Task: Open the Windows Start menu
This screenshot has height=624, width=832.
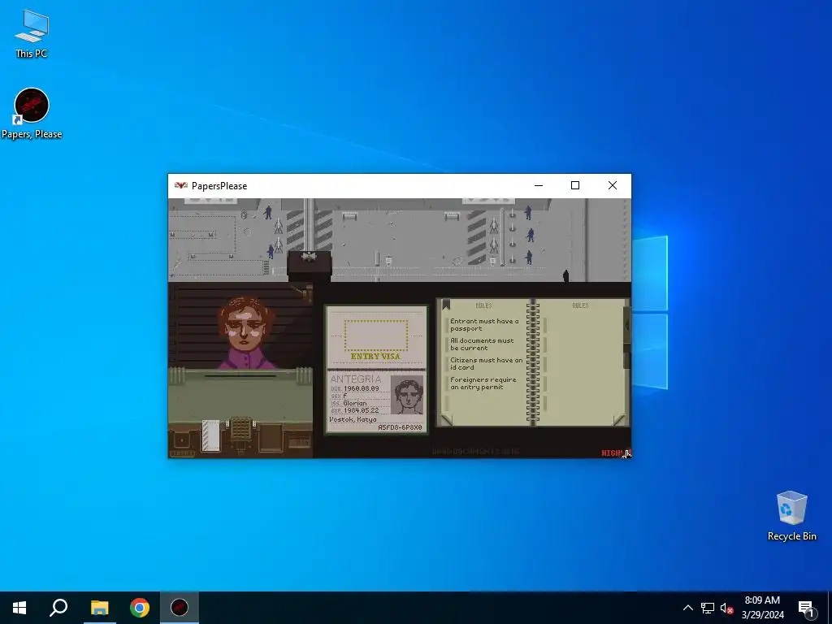Action: (x=19, y=608)
